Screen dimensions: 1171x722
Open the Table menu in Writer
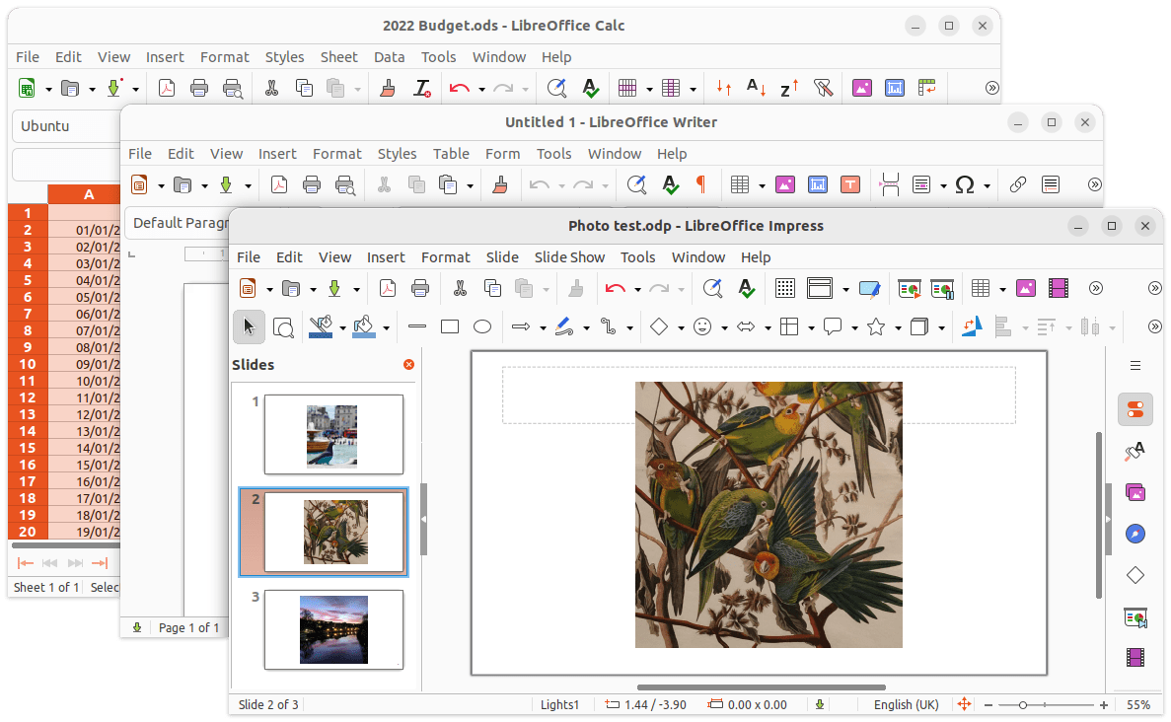pyautogui.click(x=451, y=153)
